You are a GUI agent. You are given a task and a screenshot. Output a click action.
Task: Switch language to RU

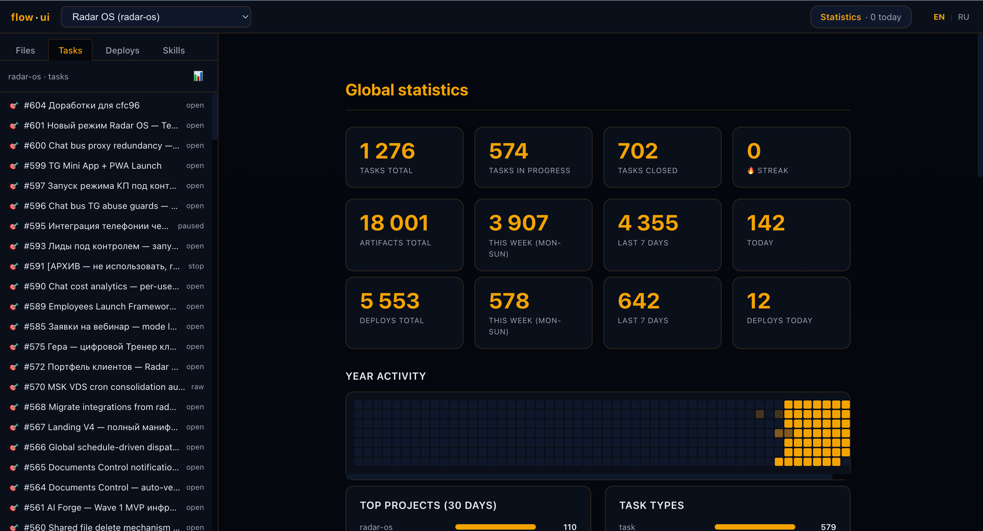963,17
